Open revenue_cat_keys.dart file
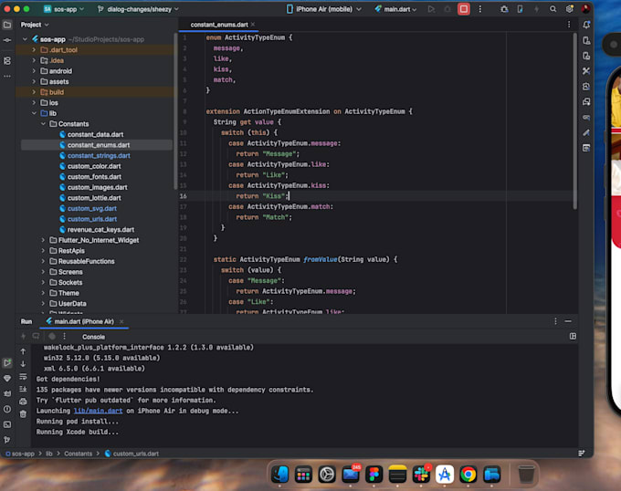The image size is (621, 491). coord(100,229)
